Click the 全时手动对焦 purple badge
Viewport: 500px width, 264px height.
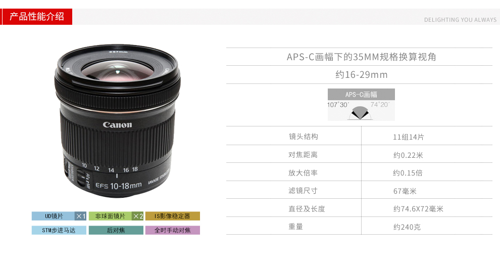click(173, 230)
